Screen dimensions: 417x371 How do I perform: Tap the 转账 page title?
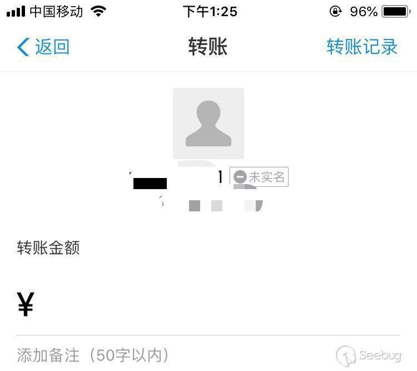pos(208,47)
